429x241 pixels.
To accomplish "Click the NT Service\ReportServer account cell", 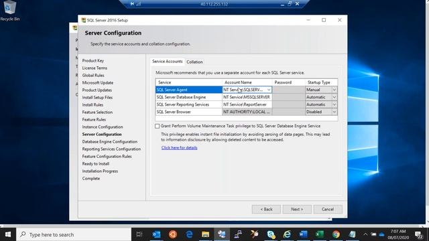I will click(247, 104).
